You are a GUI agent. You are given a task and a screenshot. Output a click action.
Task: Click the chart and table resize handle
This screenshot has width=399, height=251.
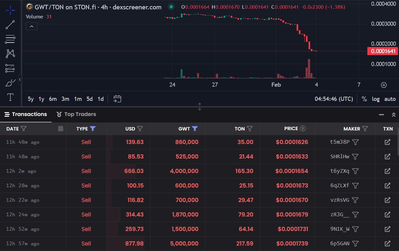(200, 107)
